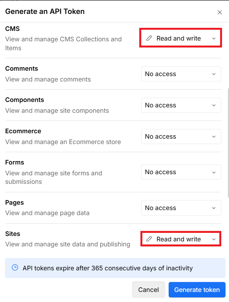Open the CMS permission dropdown

(181, 38)
